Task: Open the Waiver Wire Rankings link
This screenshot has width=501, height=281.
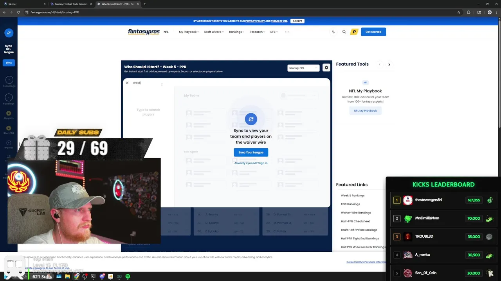Action: (356, 213)
